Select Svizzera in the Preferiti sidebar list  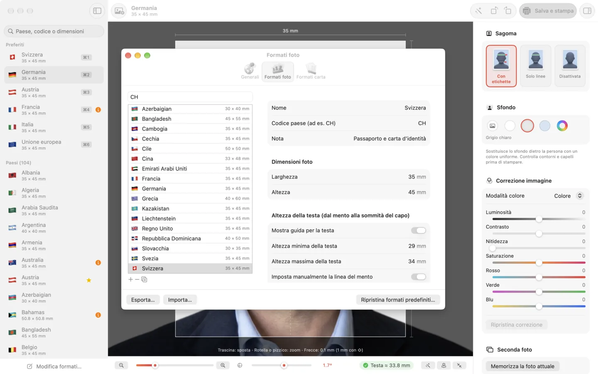(54, 57)
